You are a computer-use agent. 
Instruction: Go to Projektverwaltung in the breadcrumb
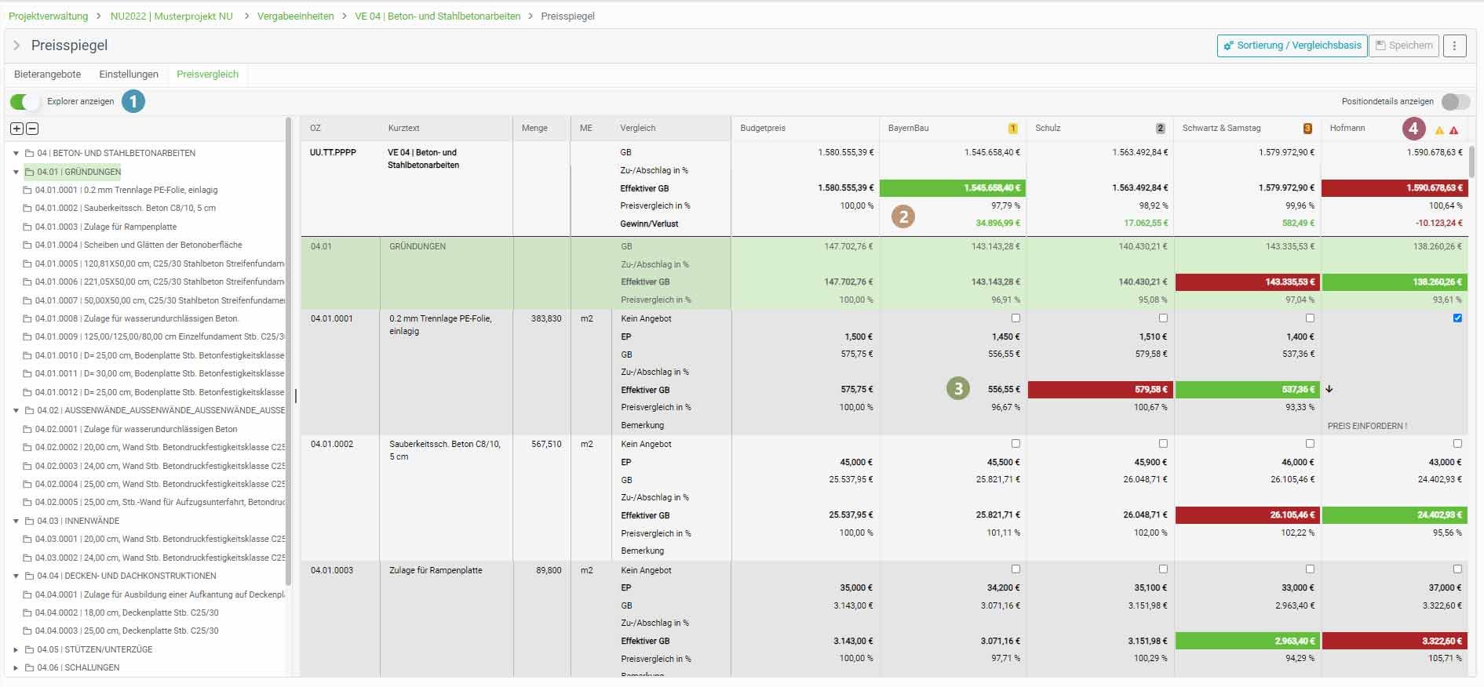click(49, 16)
